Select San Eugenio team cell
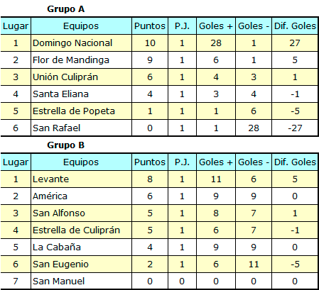The image size is (319, 290). coord(81,264)
